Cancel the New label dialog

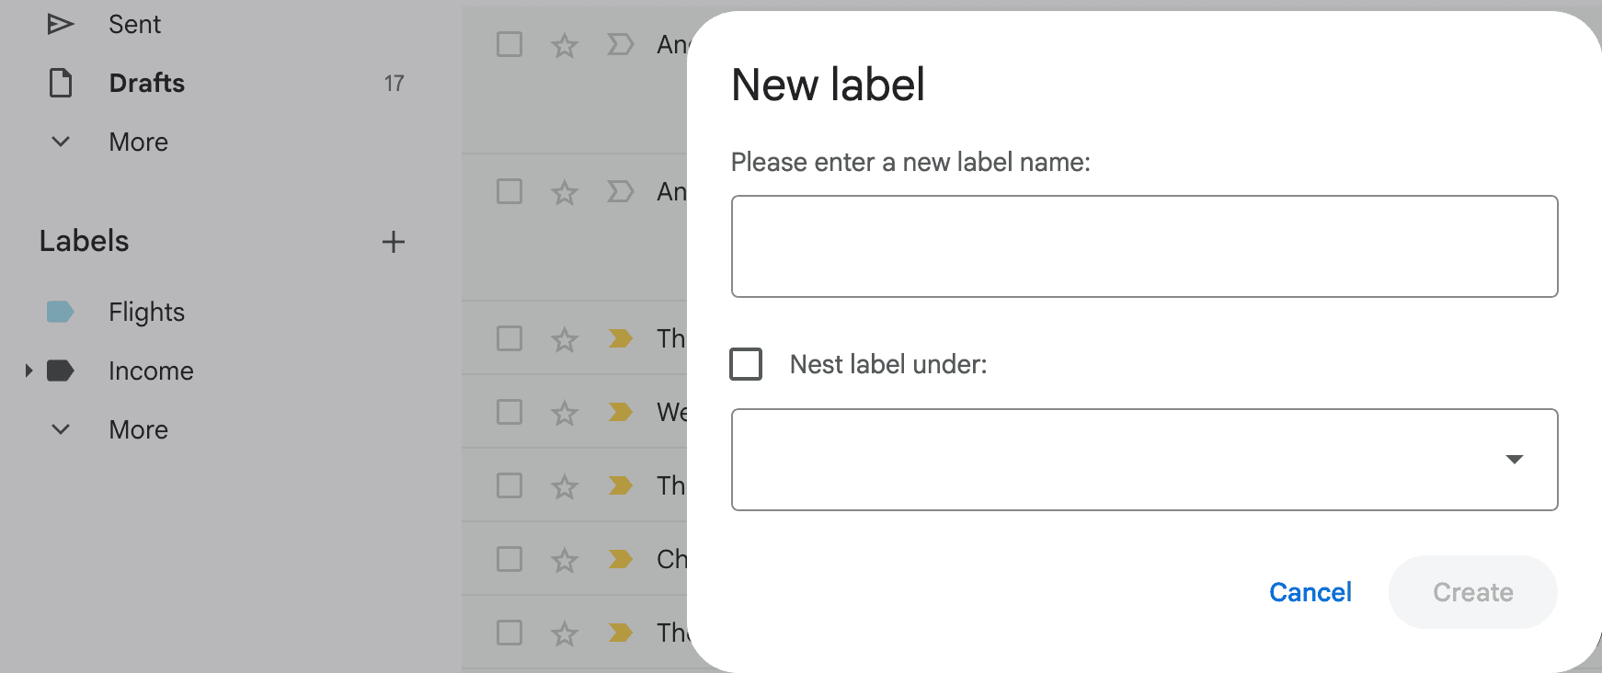pyautogui.click(x=1310, y=592)
